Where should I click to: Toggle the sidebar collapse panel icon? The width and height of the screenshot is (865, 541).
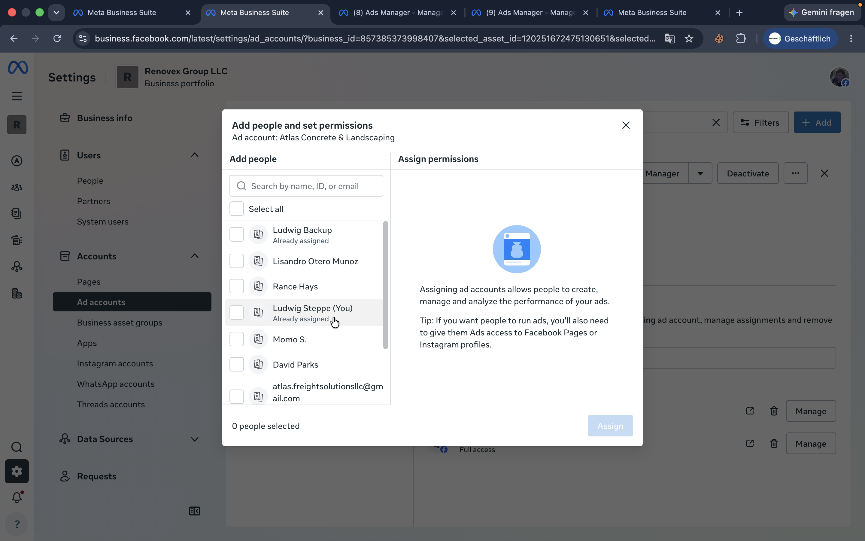[194, 511]
